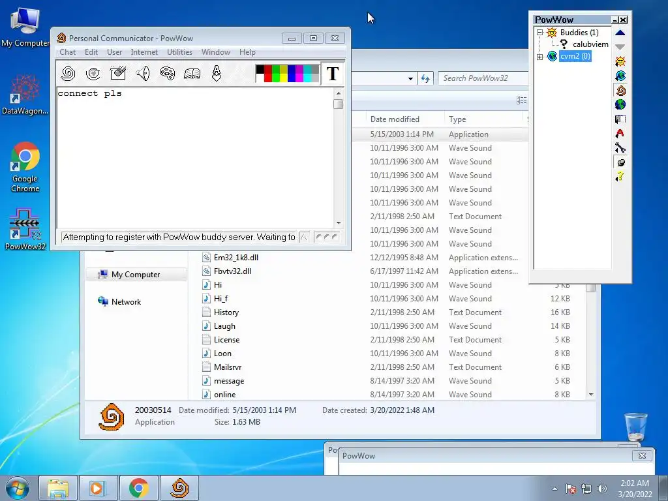The width and height of the screenshot is (668, 501).
Task: Click the orange spiral icon in PowWow sidebar
Action: (620, 90)
